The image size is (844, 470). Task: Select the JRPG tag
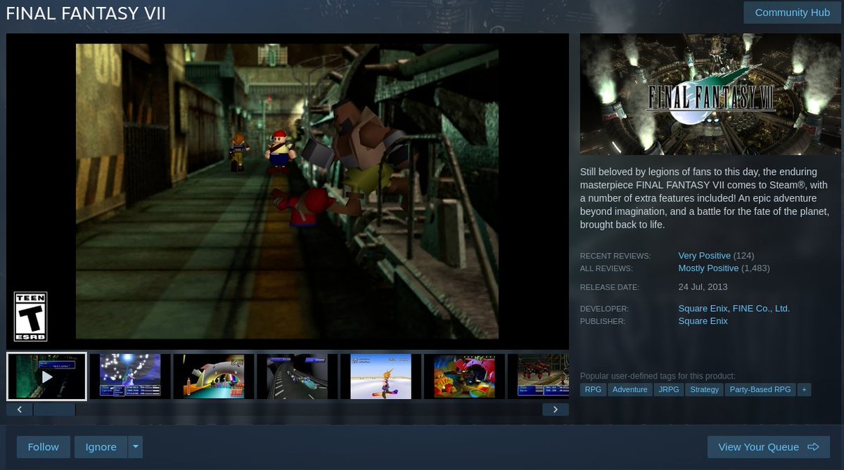[x=668, y=389]
